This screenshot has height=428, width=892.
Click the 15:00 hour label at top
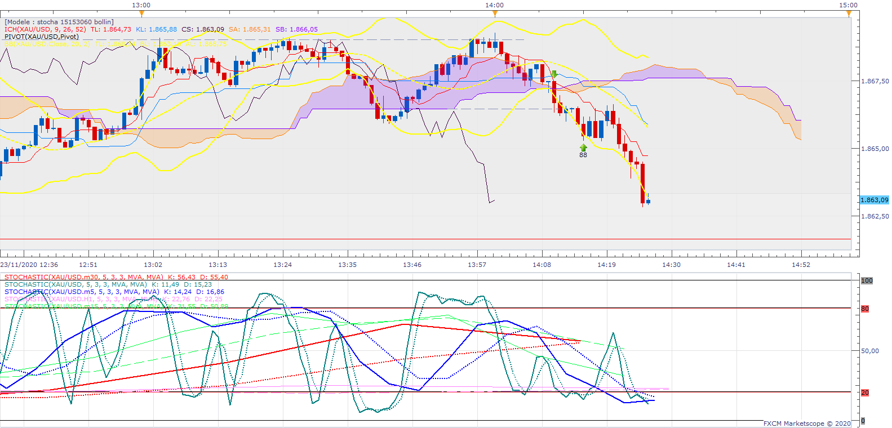click(x=848, y=5)
